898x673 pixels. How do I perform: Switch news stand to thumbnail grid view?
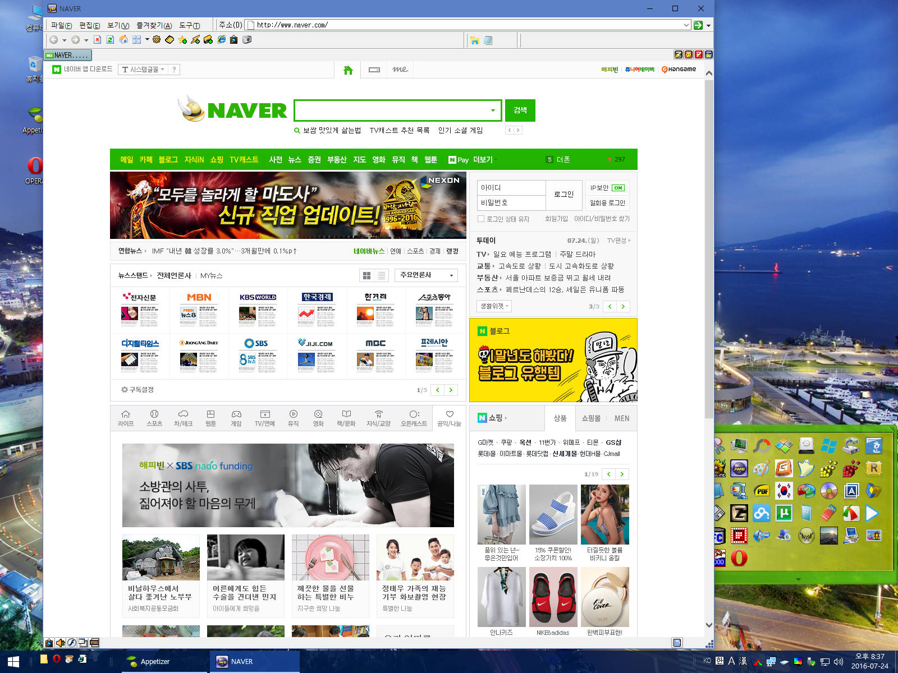click(366, 275)
